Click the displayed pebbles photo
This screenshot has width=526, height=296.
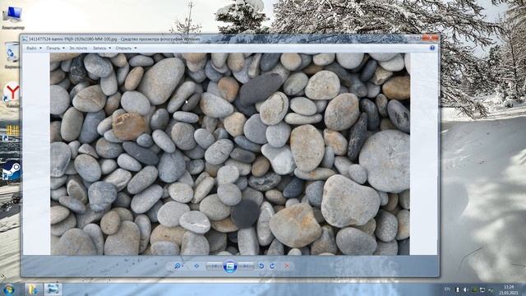point(230,154)
